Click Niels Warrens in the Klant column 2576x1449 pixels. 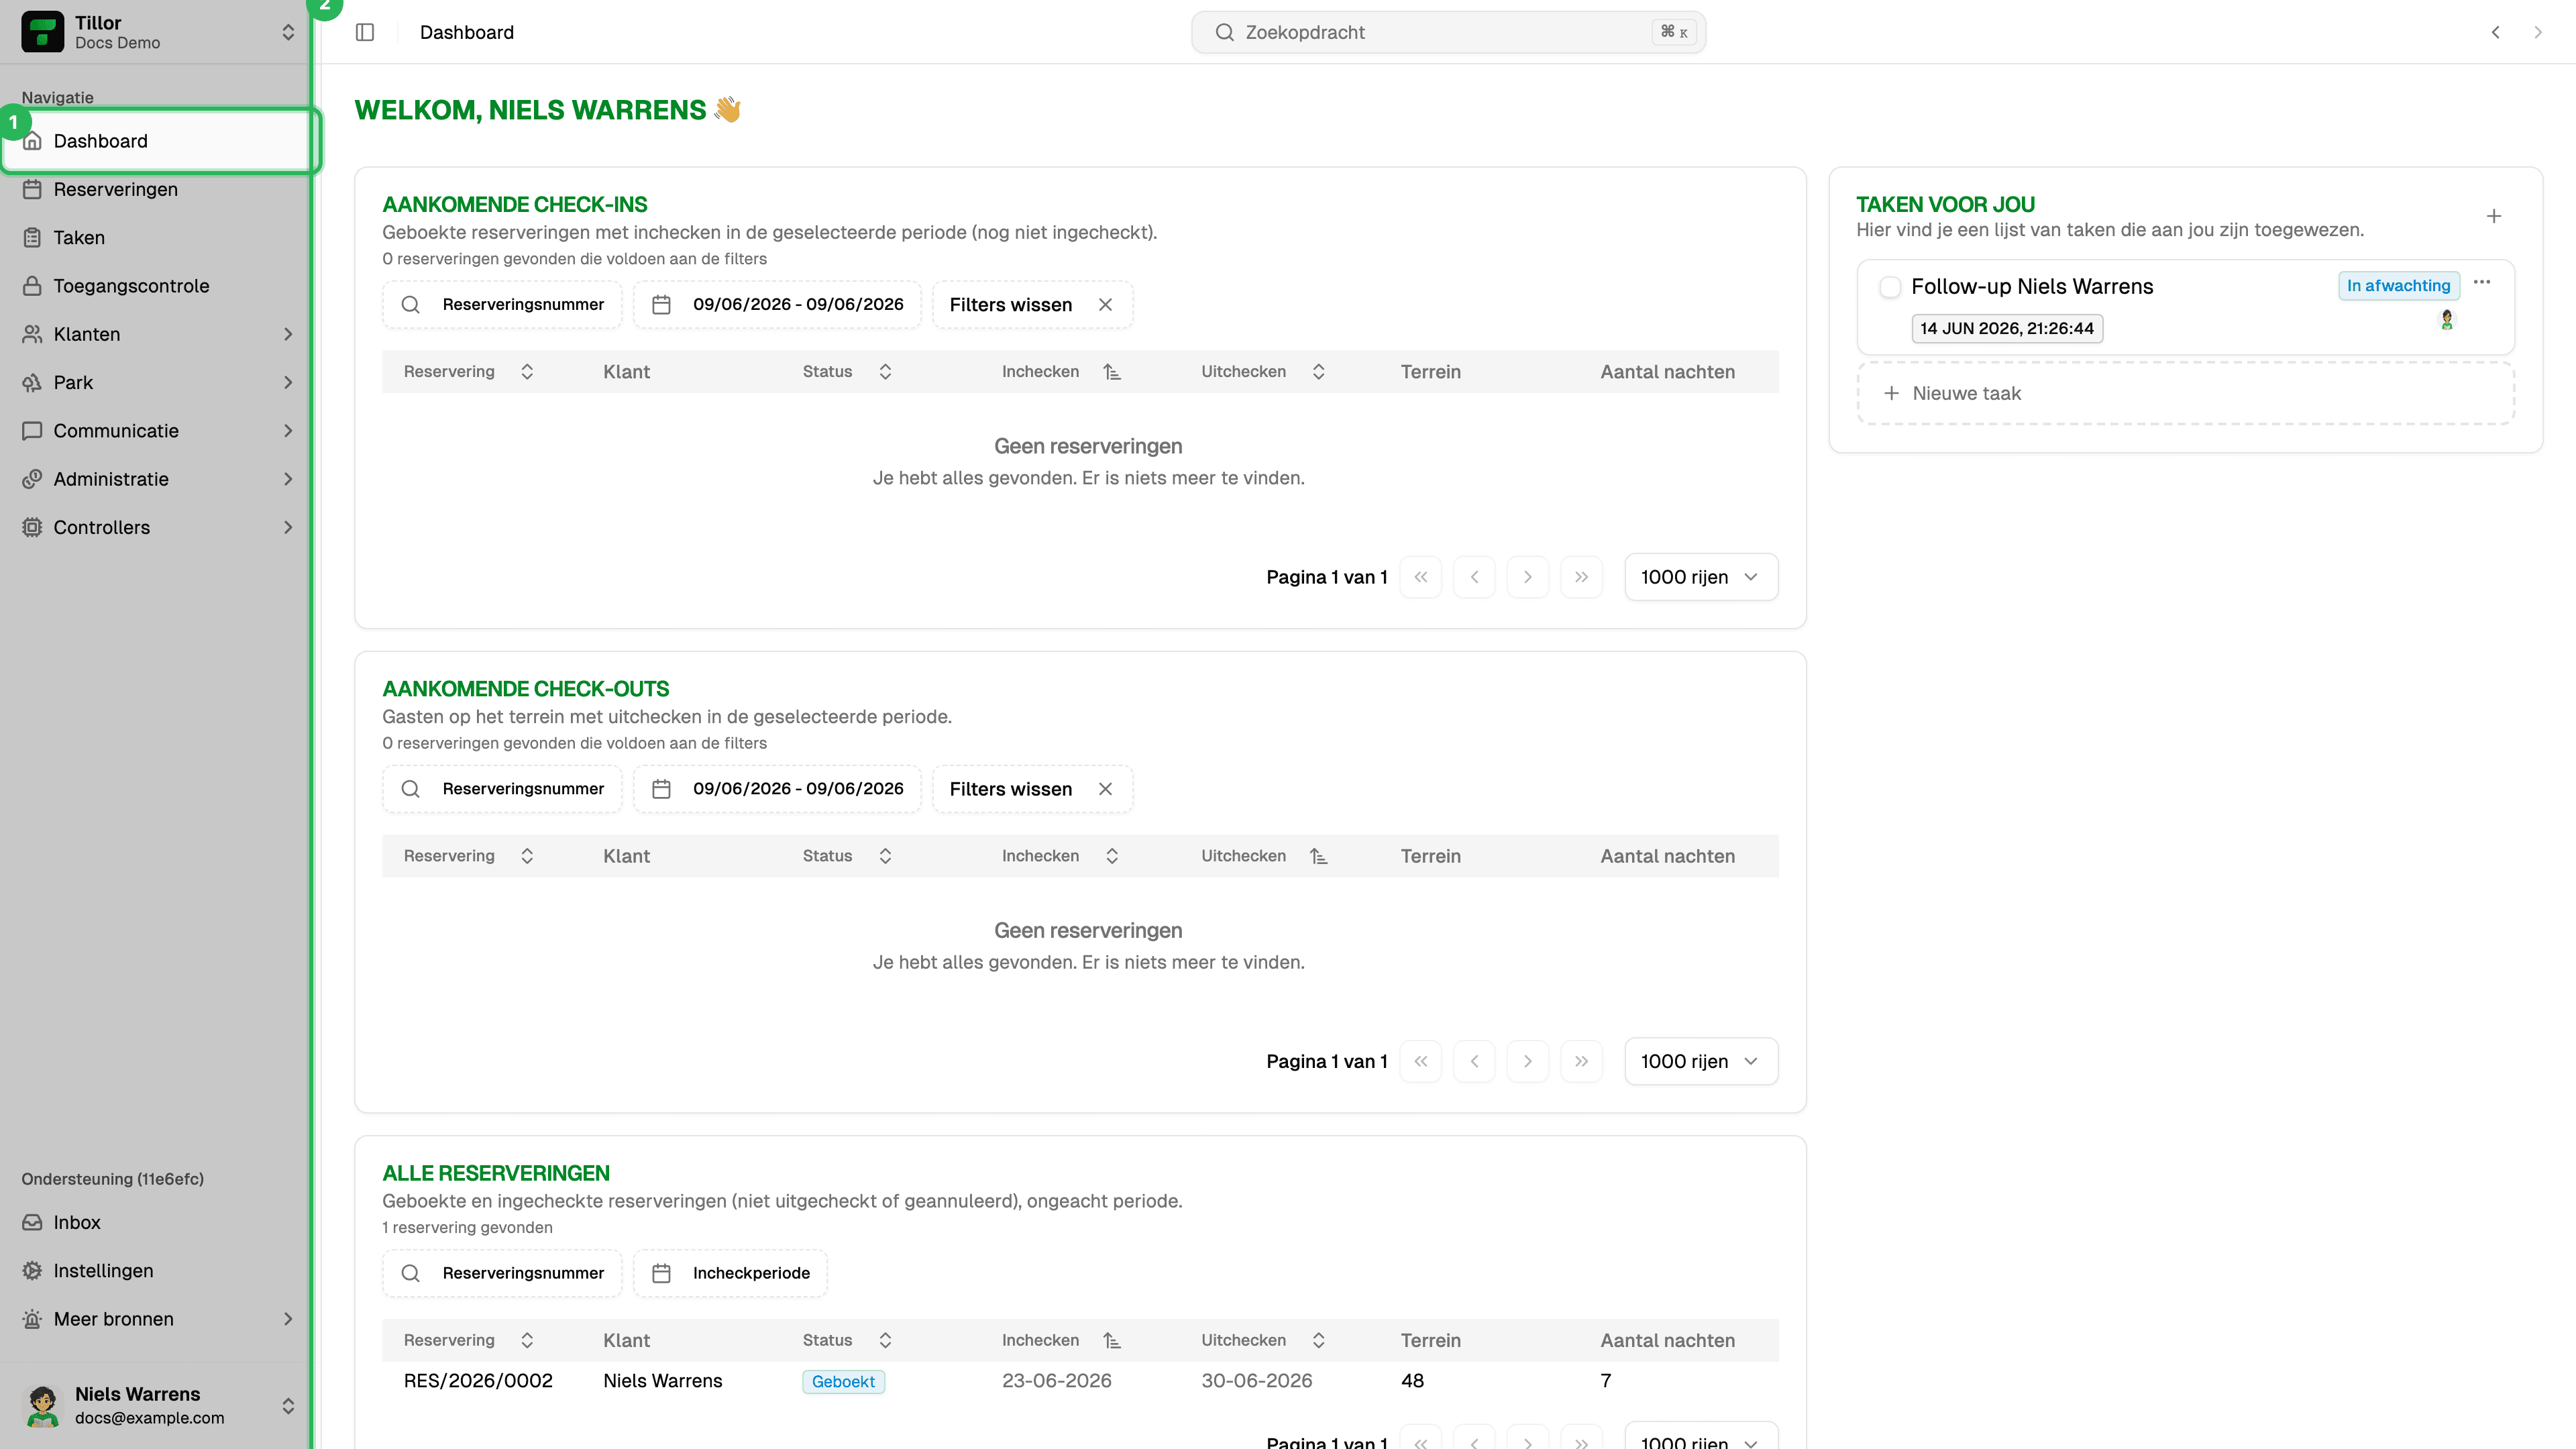[662, 1380]
